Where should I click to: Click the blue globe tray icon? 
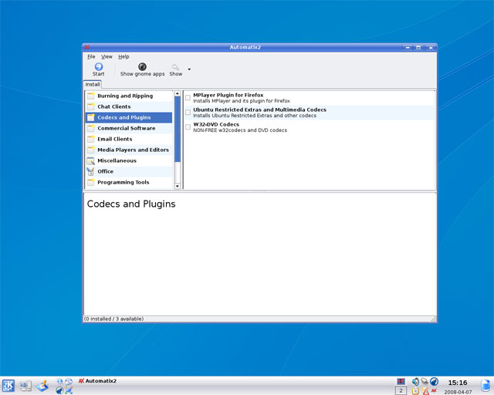click(434, 381)
